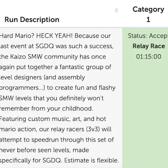Click the 'relay racers (3v3)' text

click(75, 129)
